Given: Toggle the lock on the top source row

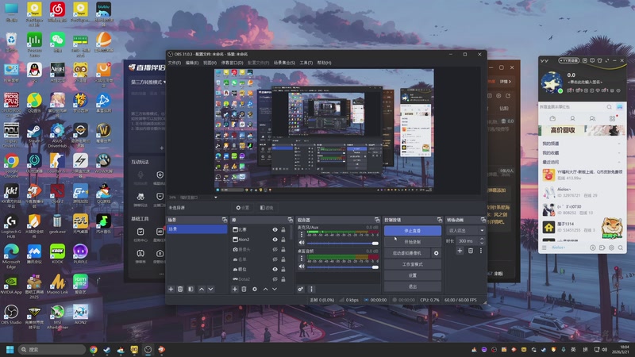Looking at the screenshot, I should pyautogui.click(x=283, y=229).
